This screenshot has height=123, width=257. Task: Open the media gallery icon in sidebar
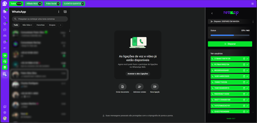[5, 107]
